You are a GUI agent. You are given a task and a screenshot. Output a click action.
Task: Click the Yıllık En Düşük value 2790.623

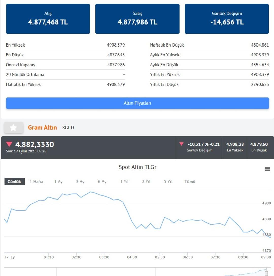tap(260, 84)
